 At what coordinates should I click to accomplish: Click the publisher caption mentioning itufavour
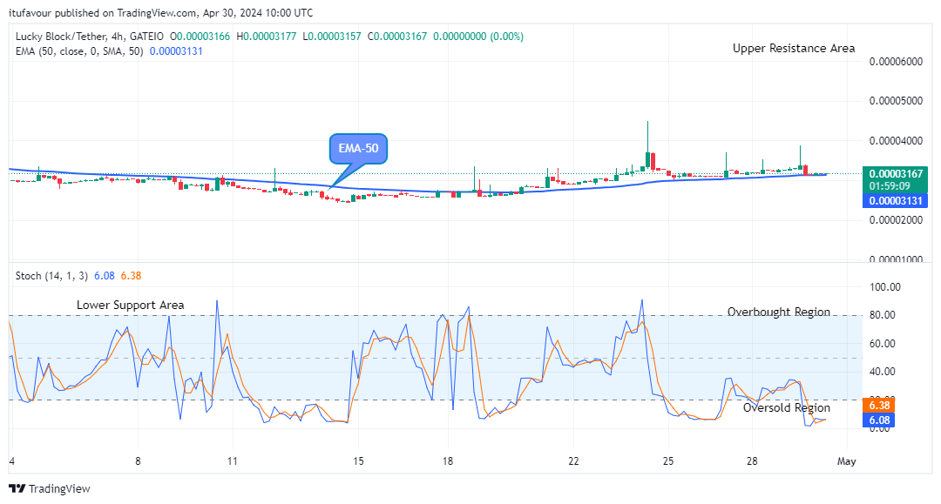click(161, 12)
